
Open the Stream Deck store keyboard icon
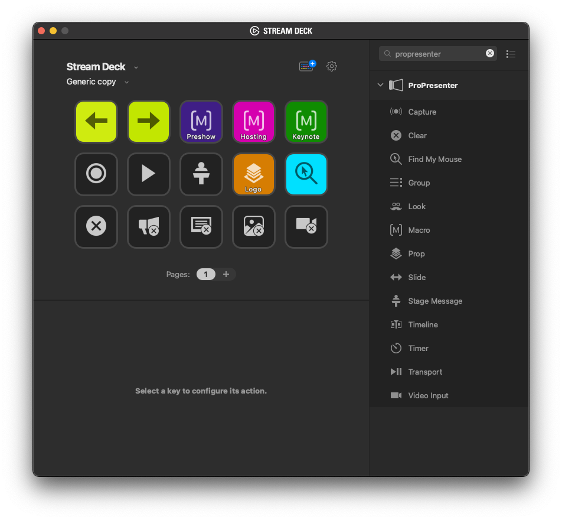(x=307, y=66)
